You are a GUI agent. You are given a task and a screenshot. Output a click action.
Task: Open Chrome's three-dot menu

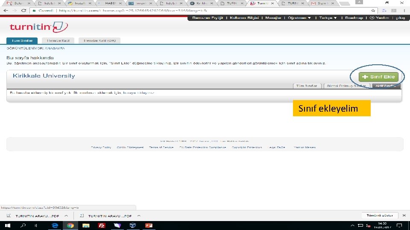404,10
